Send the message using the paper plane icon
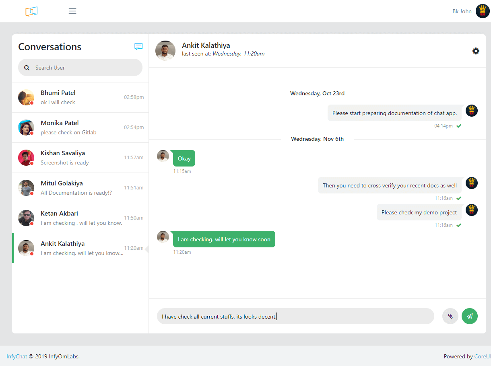Viewport: 491px width, 366px height. tap(469, 316)
